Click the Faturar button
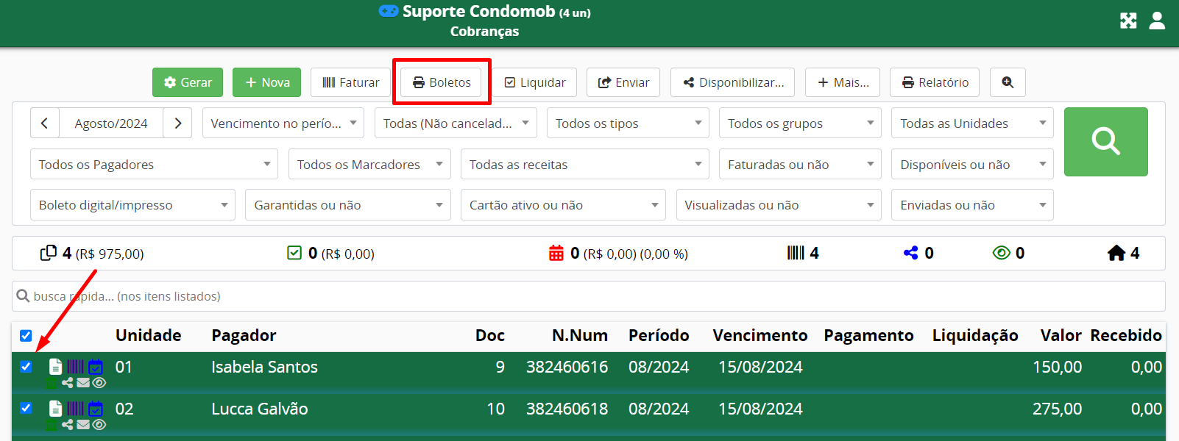This screenshot has width=1179, height=441. pyautogui.click(x=350, y=82)
